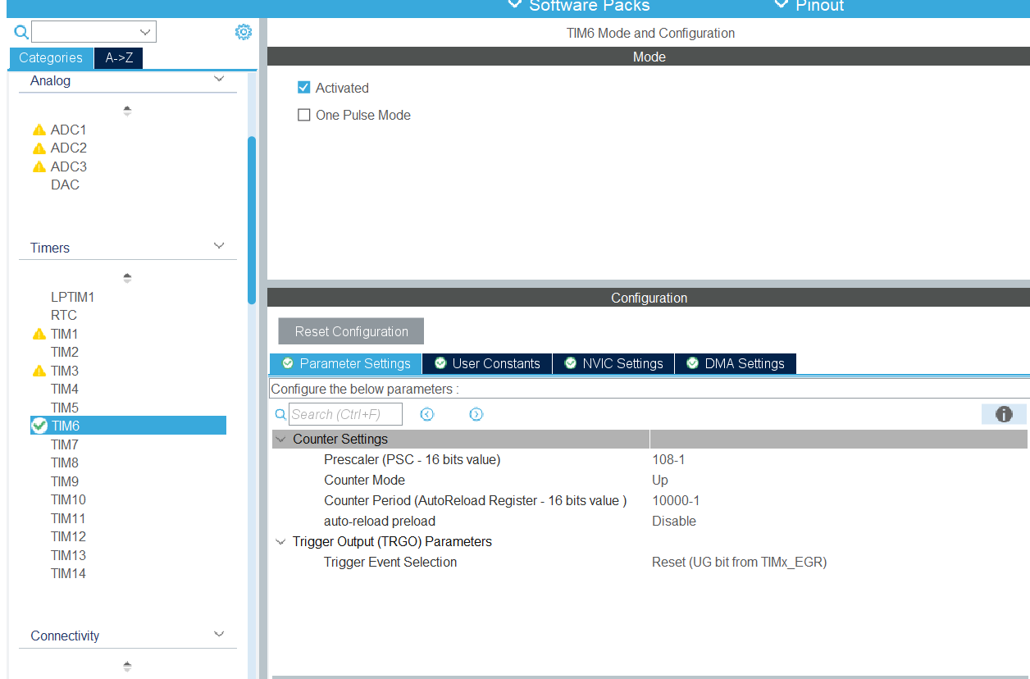Uncheck the Activated checkbox
1030x679 pixels.
tap(304, 88)
